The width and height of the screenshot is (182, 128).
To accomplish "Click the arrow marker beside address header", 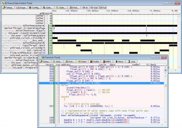I will [x=51, y=13].
